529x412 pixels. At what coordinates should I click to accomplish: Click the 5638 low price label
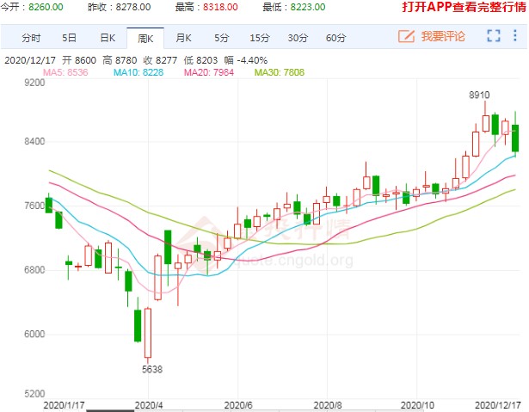tap(152, 369)
